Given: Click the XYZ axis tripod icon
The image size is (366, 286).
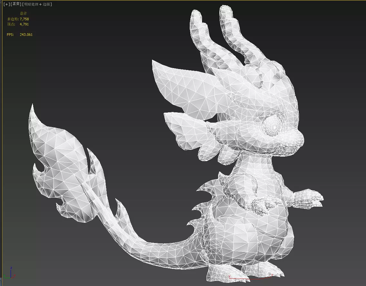Looking at the screenshot, I should click(10, 273).
